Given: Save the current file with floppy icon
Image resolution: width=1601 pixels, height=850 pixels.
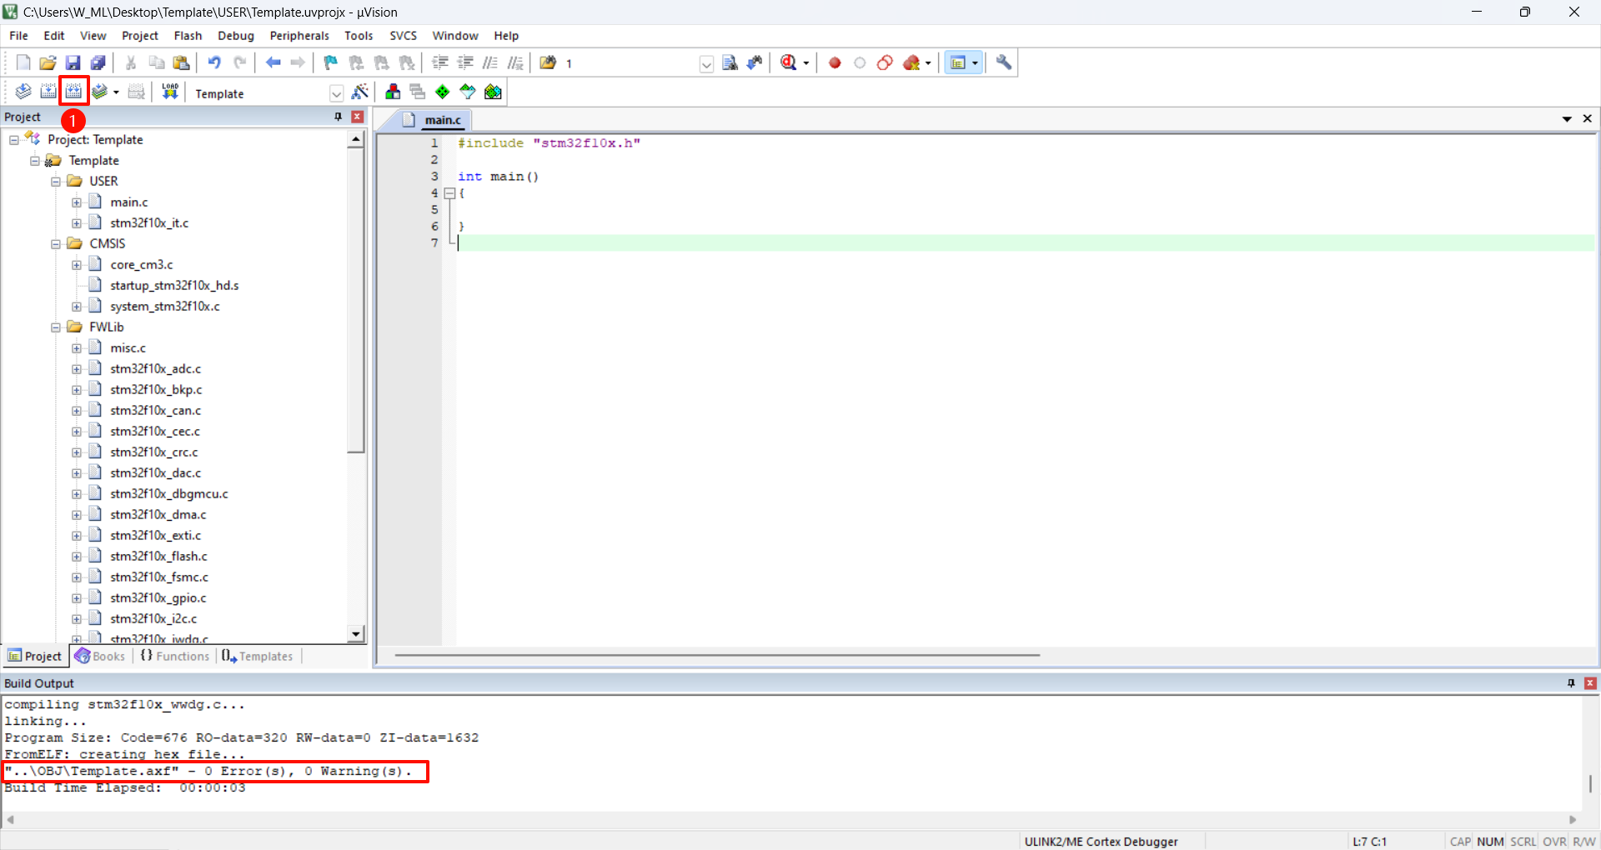Looking at the screenshot, I should pyautogui.click(x=73, y=62).
